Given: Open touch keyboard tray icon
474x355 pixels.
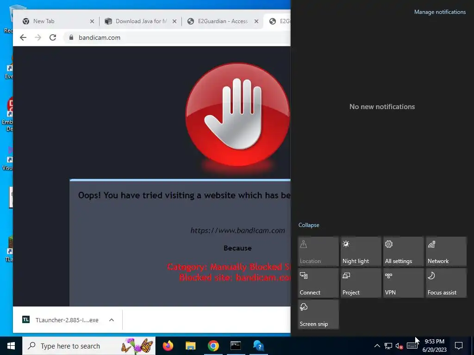Looking at the screenshot, I should (412, 346).
